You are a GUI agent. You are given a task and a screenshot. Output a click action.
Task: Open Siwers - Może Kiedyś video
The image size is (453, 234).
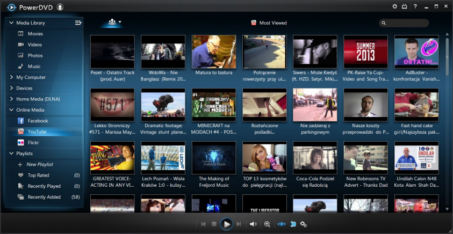tap(315, 52)
